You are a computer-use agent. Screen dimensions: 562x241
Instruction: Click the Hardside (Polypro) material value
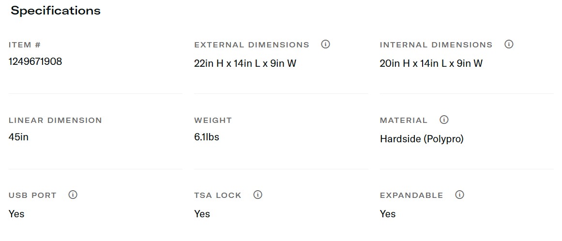tap(422, 139)
